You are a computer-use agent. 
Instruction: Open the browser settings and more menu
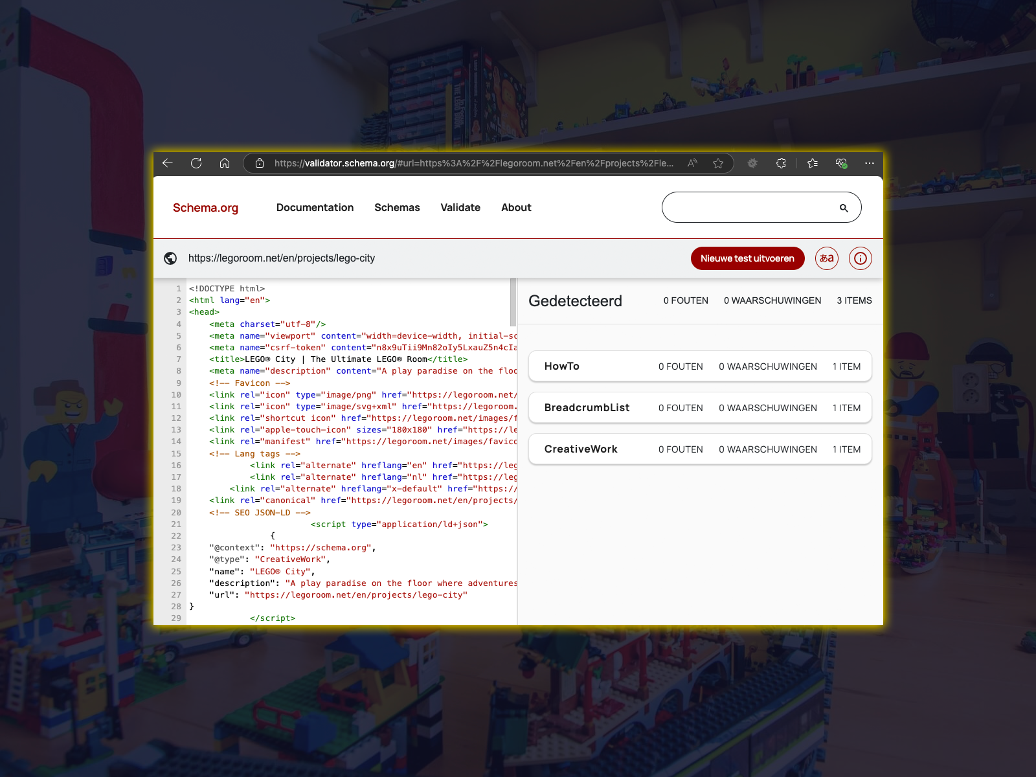click(x=870, y=163)
